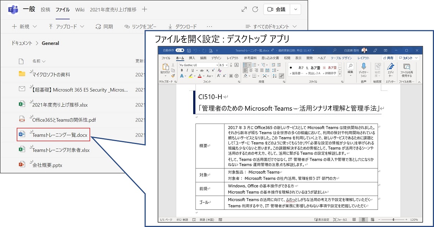Screen dimensions: 434x227
Task: Click the Teams Refresh tab icon
Action: (255, 10)
